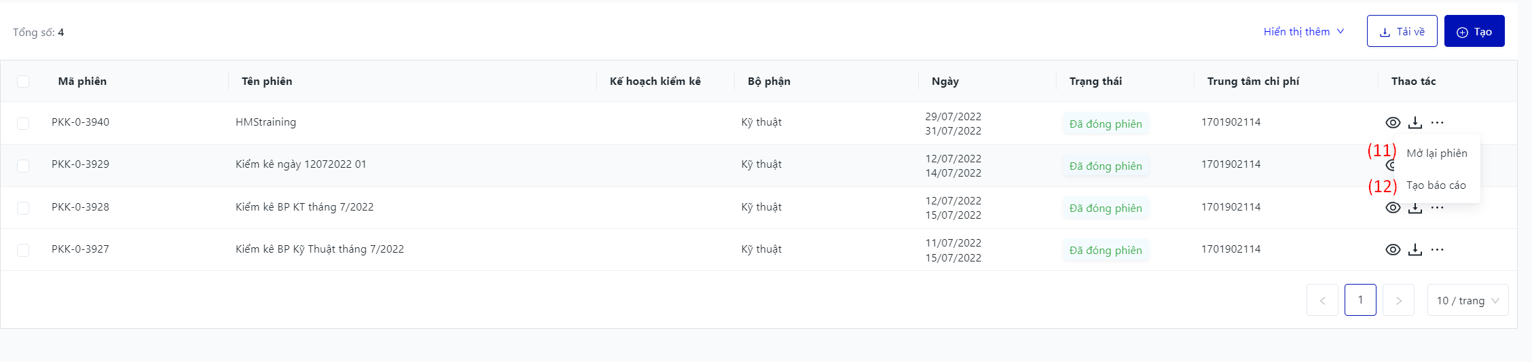Viewport: 1532px width, 362px height.
Task: Tick the select-all checkbox in table header
Action: 23,82
